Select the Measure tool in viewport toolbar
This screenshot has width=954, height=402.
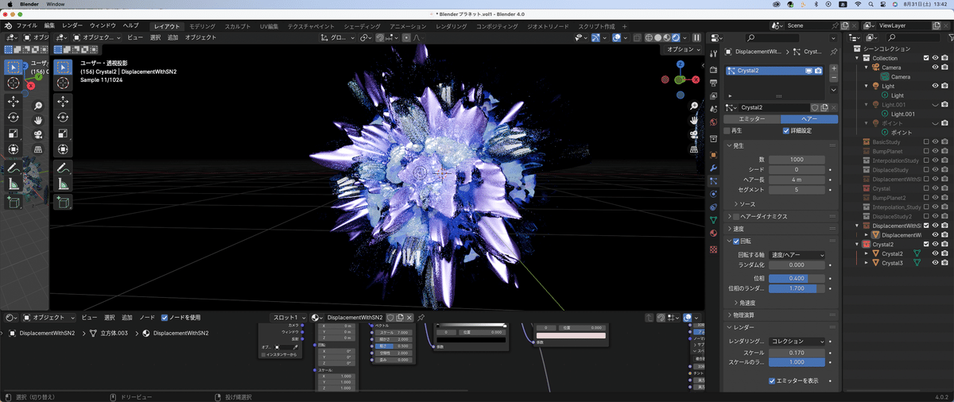coord(64,184)
